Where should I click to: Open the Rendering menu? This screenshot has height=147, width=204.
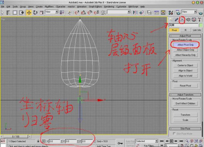tap(109, 7)
